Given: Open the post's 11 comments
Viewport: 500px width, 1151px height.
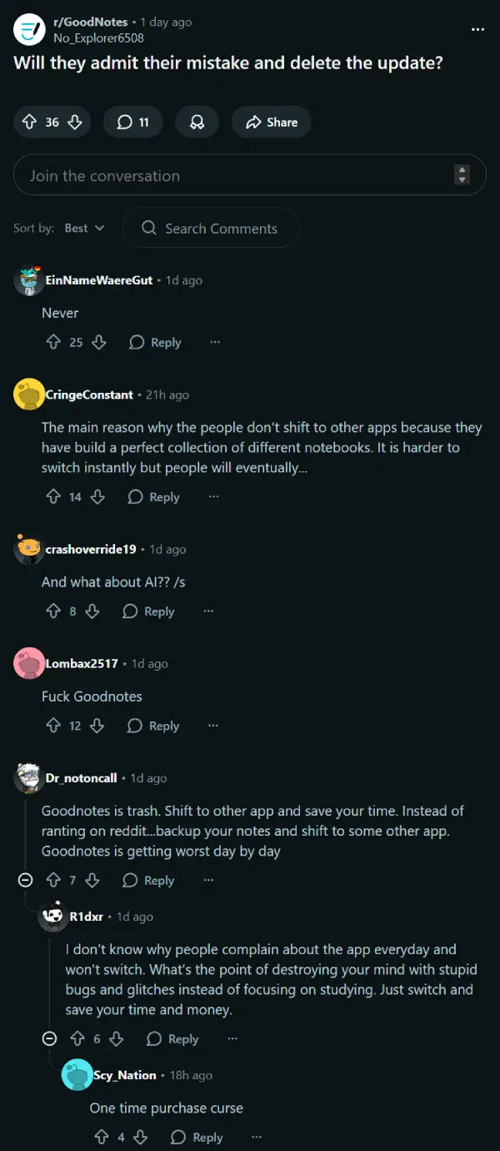Looking at the screenshot, I should (132, 123).
